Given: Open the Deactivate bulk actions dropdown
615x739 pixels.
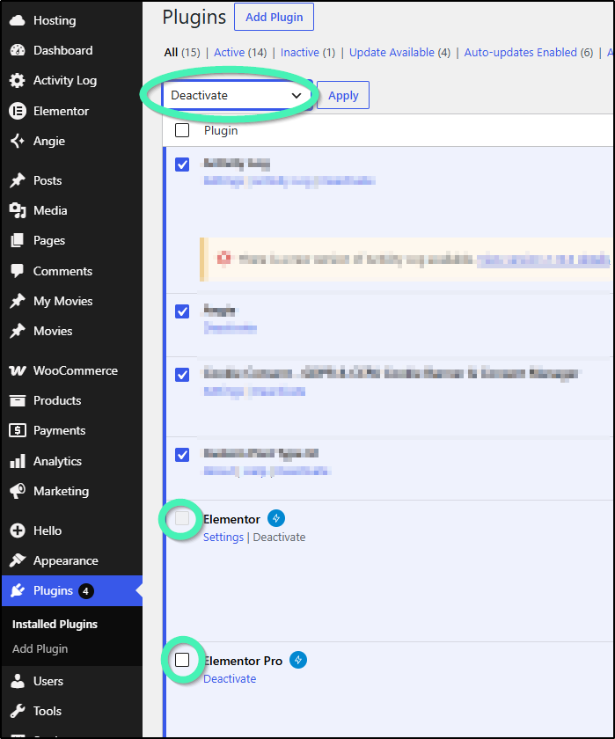Looking at the screenshot, I should tap(237, 96).
